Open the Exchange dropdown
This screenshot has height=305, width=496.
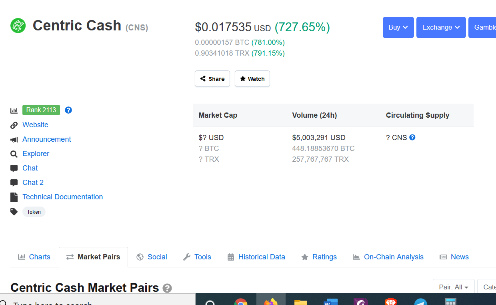441,27
